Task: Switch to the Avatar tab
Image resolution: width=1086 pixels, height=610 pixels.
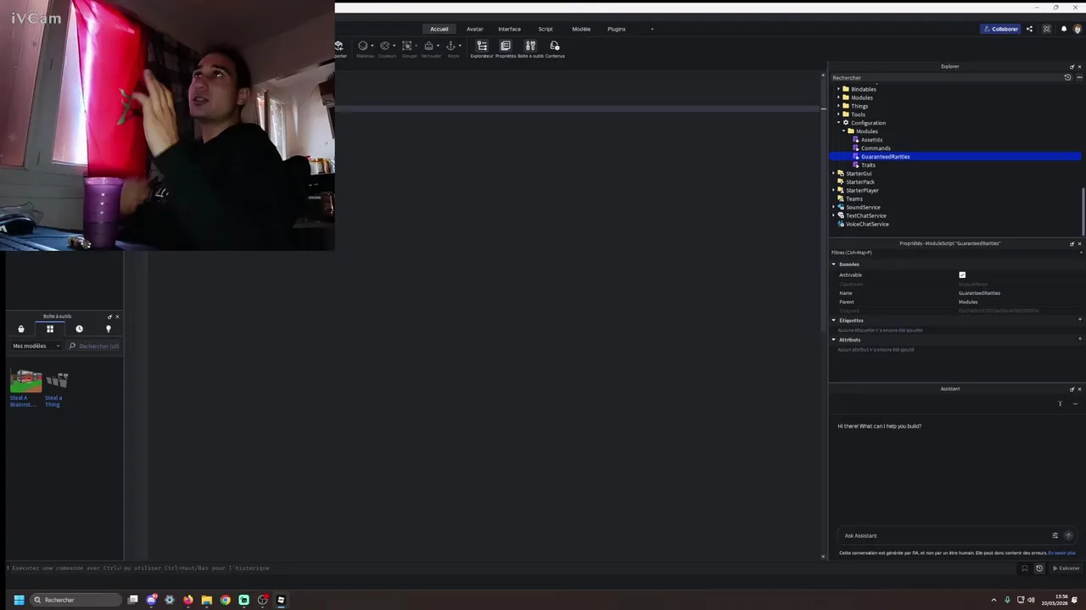Action: pyautogui.click(x=474, y=29)
